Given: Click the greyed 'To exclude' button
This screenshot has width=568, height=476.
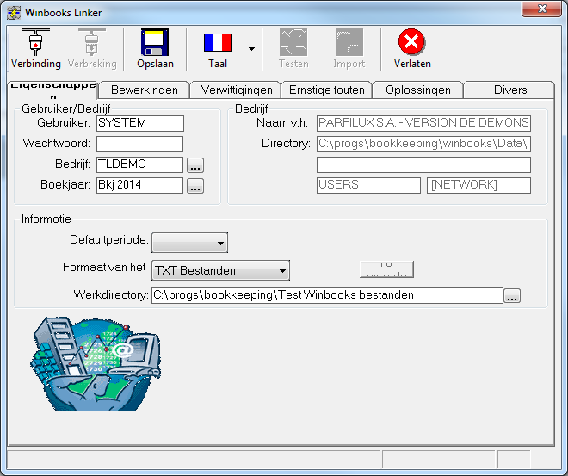Looking at the screenshot, I should click(x=386, y=269).
